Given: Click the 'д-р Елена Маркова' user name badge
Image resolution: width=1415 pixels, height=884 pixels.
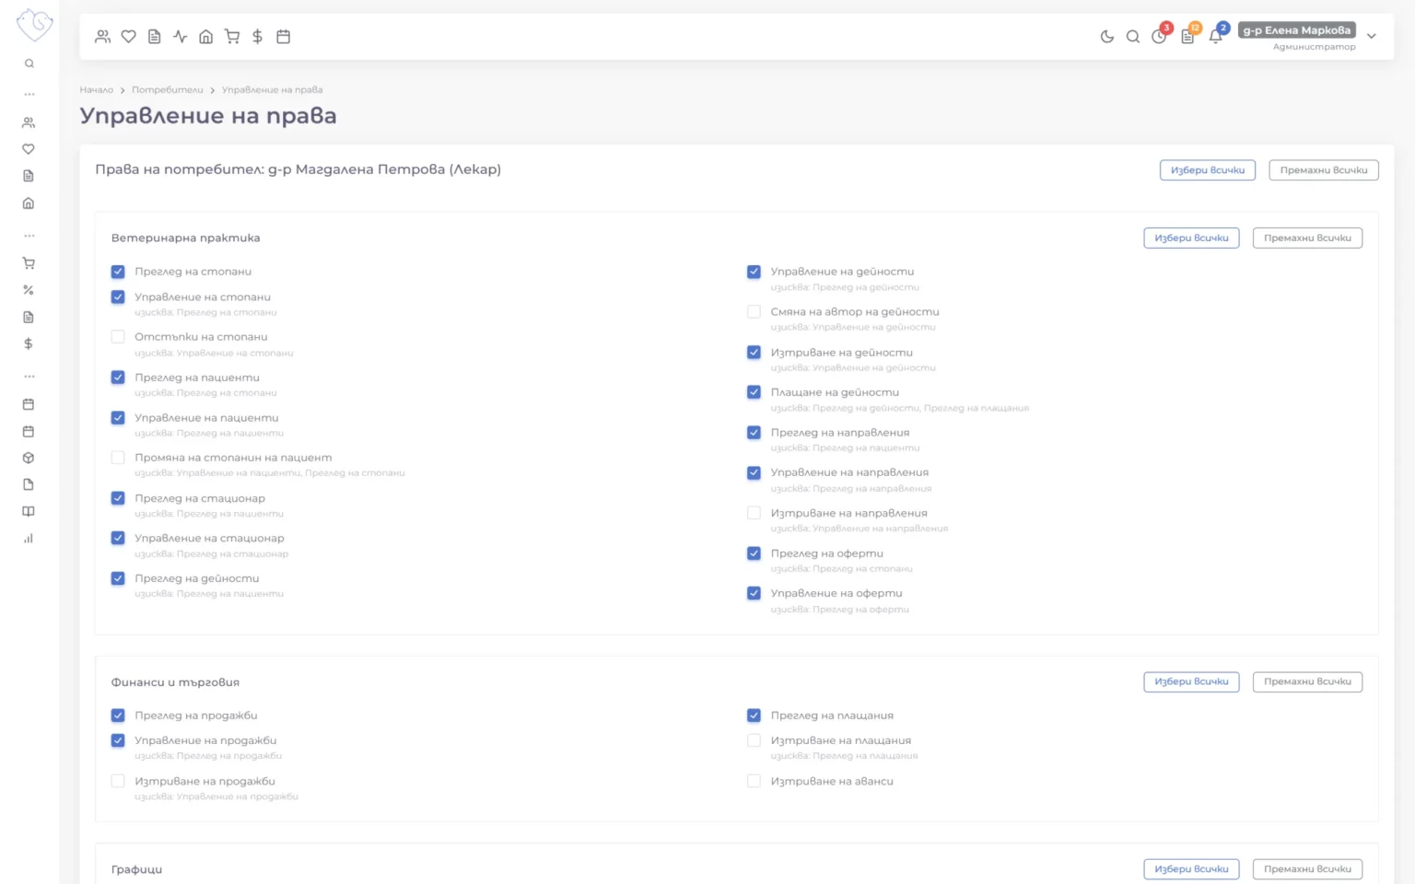Looking at the screenshot, I should coord(1297,30).
